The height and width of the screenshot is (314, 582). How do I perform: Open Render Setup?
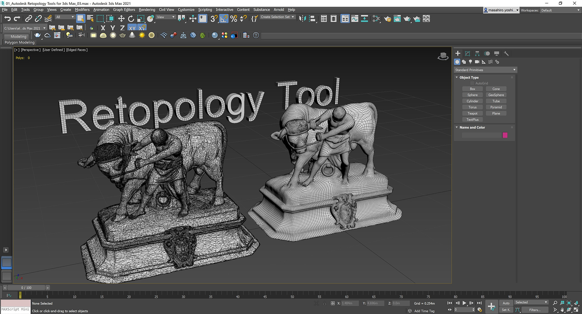[388, 19]
